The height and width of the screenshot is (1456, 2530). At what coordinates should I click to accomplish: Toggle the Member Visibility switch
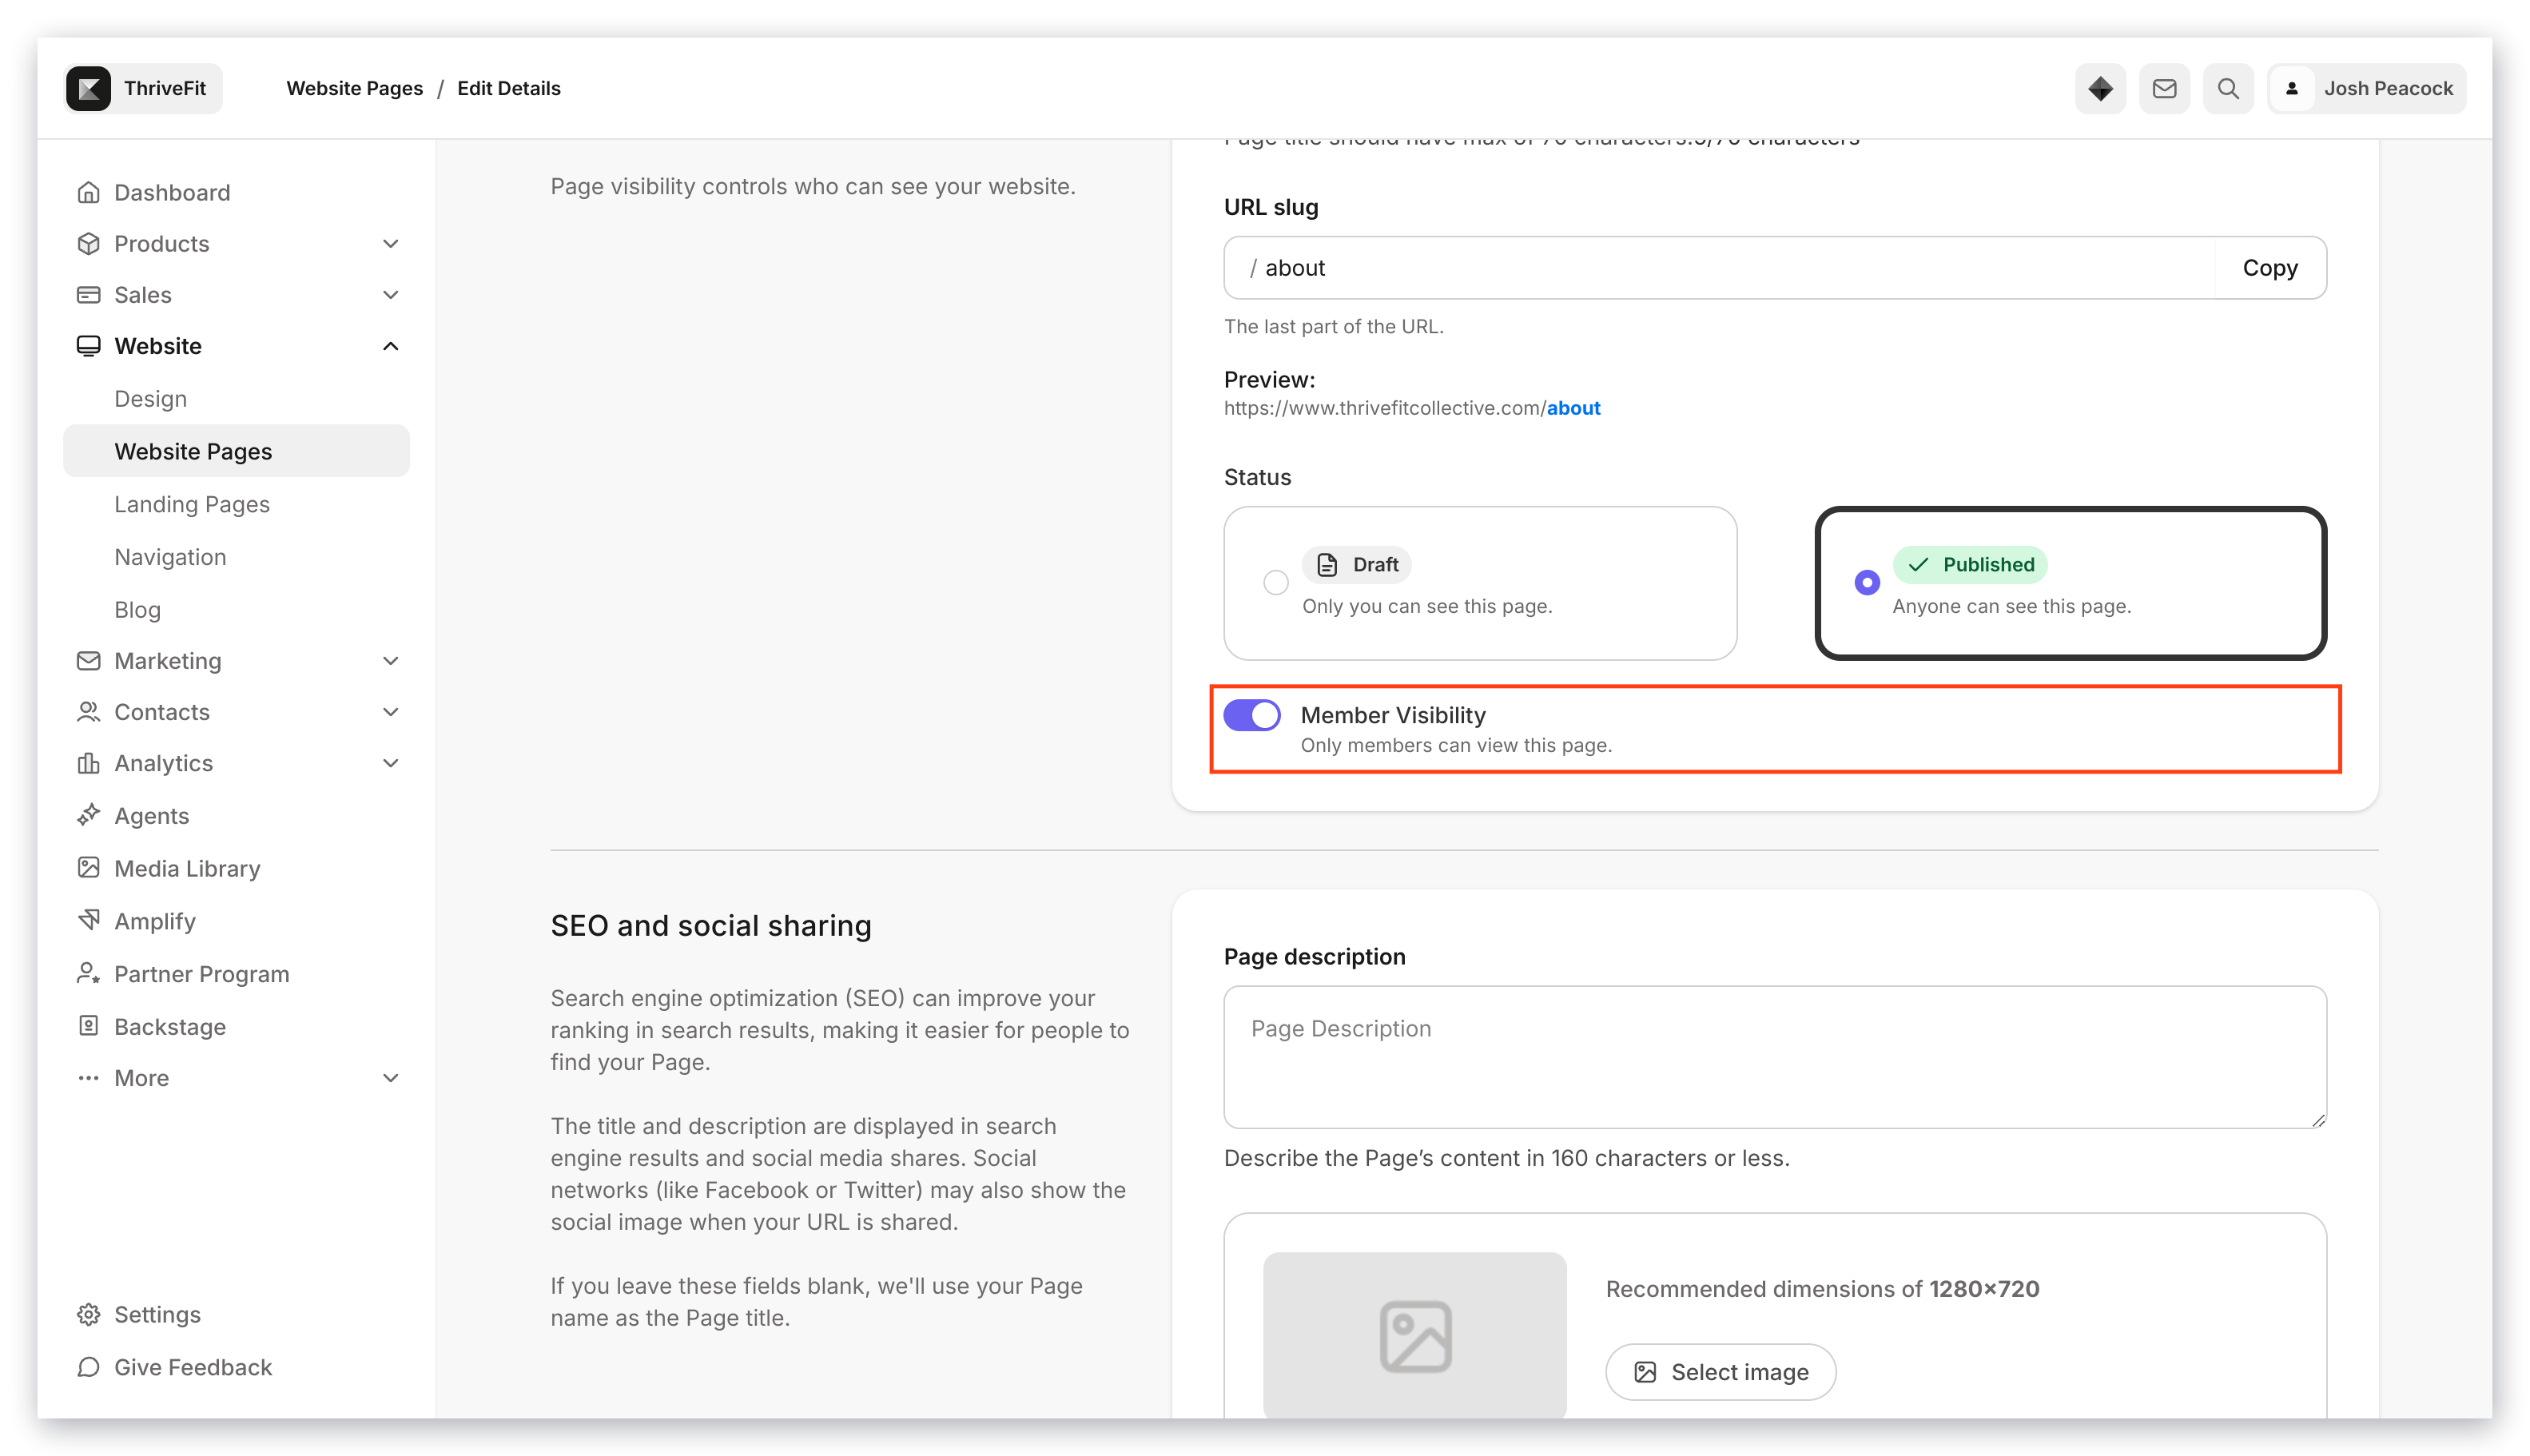[1251, 715]
